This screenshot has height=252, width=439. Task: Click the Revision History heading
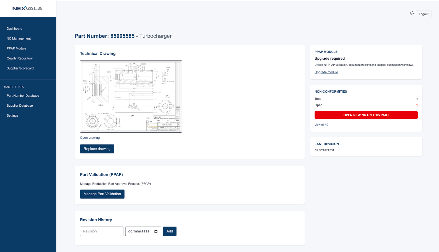point(96,220)
